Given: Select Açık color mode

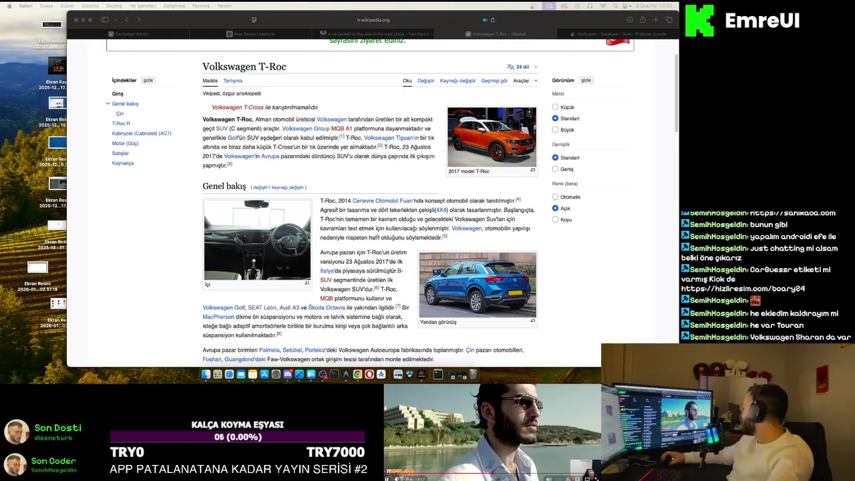Looking at the screenshot, I should coord(555,208).
